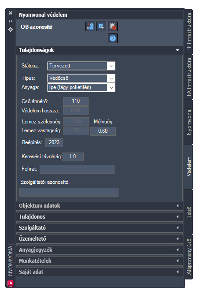
Task: Click the add new protection pipe icon
Action: 90,26
